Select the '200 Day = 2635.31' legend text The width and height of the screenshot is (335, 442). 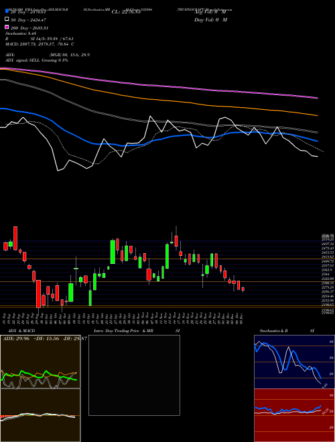click(x=29, y=28)
